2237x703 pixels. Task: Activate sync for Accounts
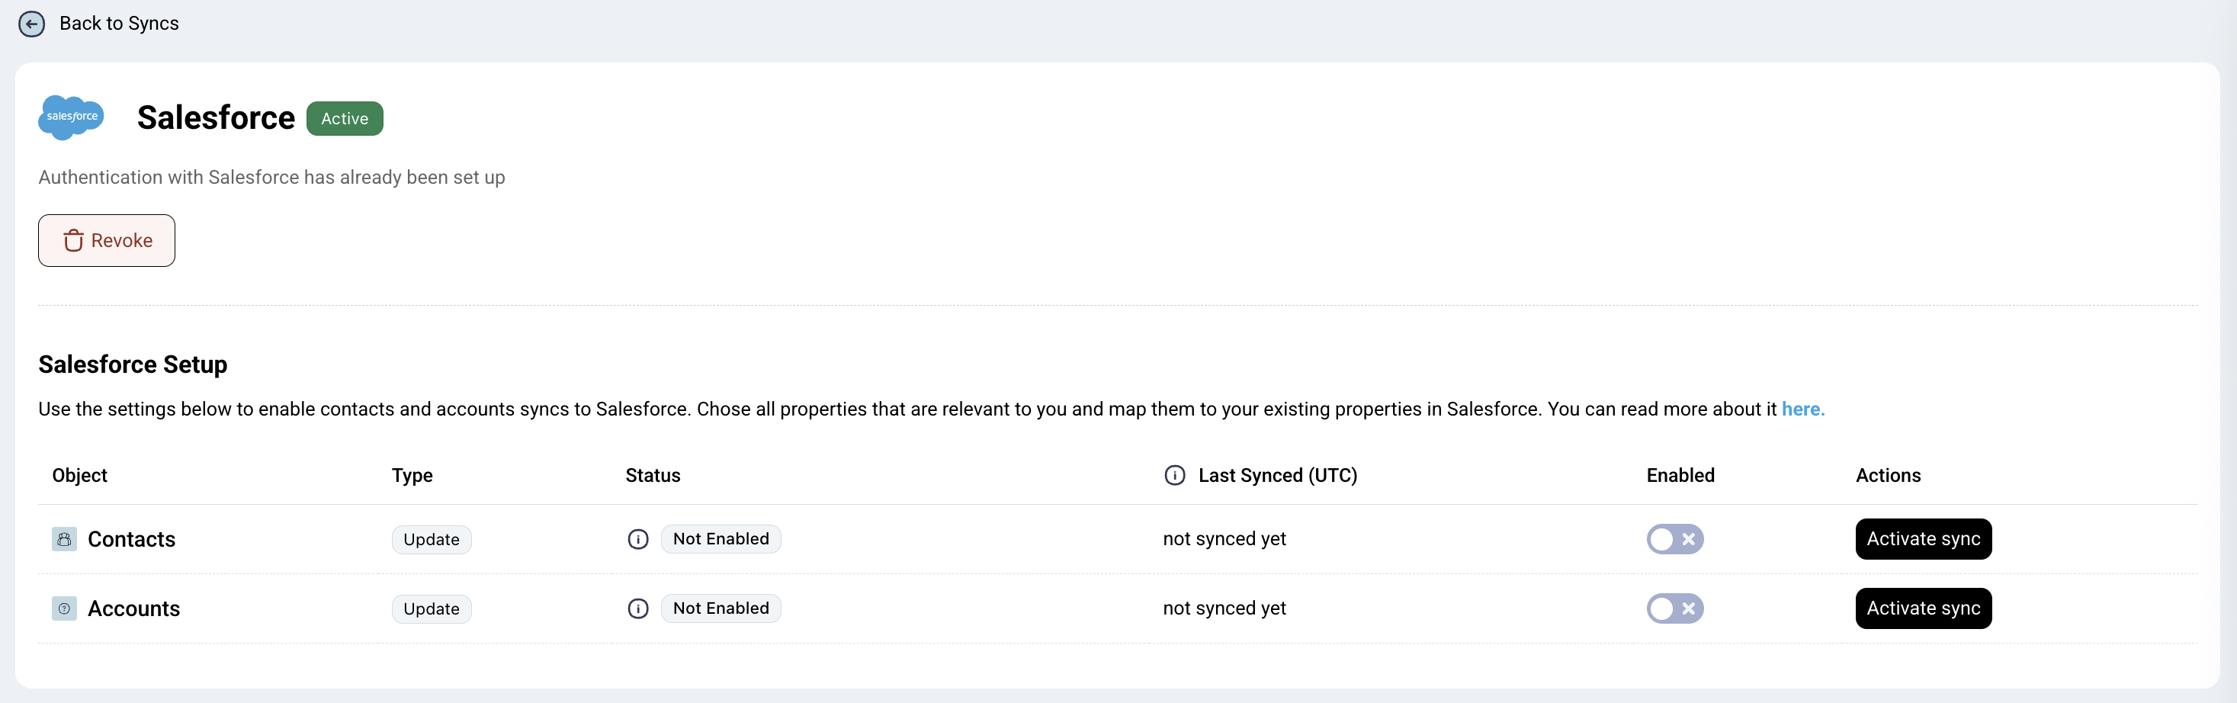pyautogui.click(x=1923, y=608)
